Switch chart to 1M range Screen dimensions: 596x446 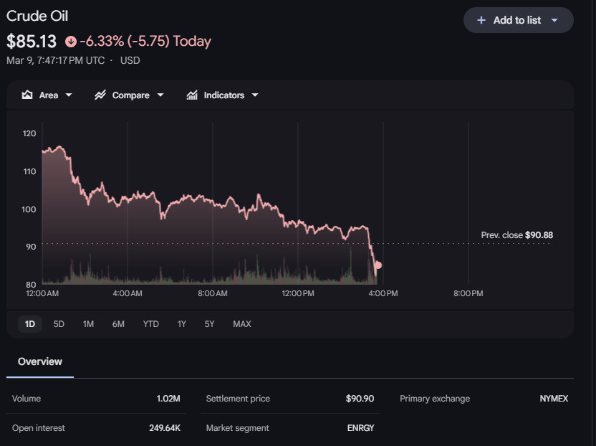coord(88,324)
